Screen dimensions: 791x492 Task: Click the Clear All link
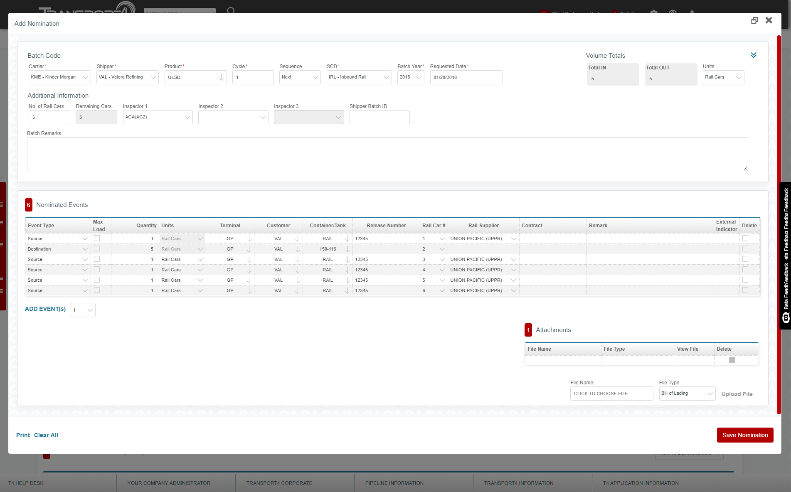(x=46, y=435)
